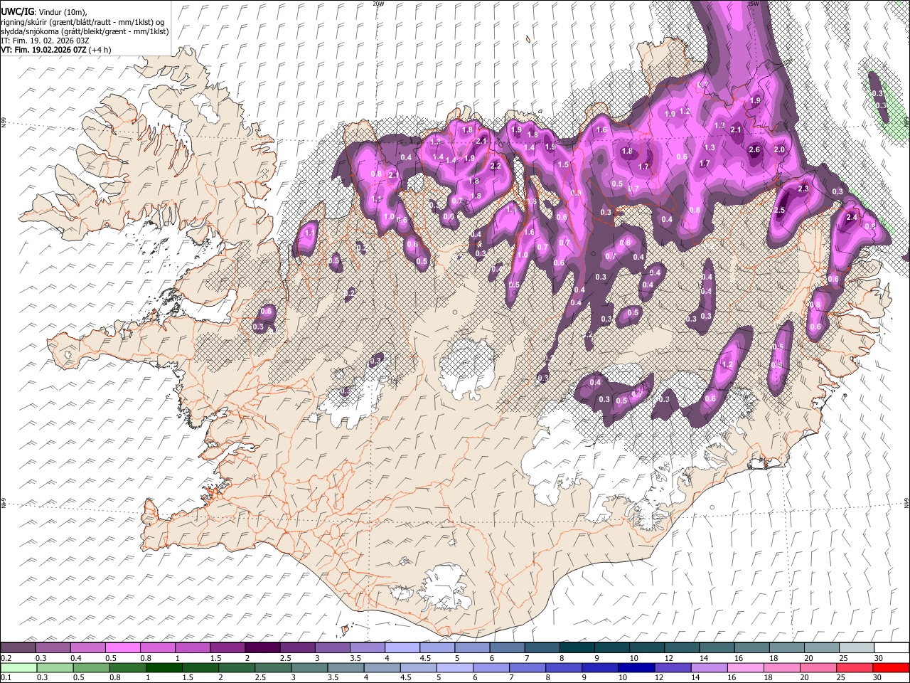910x683 pixels.
Task: Click the deep blue bottom-row swatch labeled 10
Action: pos(636,667)
